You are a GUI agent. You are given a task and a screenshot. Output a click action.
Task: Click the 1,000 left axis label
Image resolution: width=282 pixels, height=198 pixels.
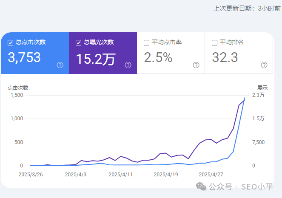coord(17,119)
